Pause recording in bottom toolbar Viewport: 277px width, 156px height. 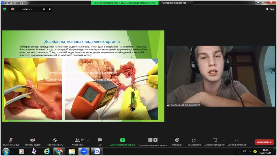pos(150,140)
